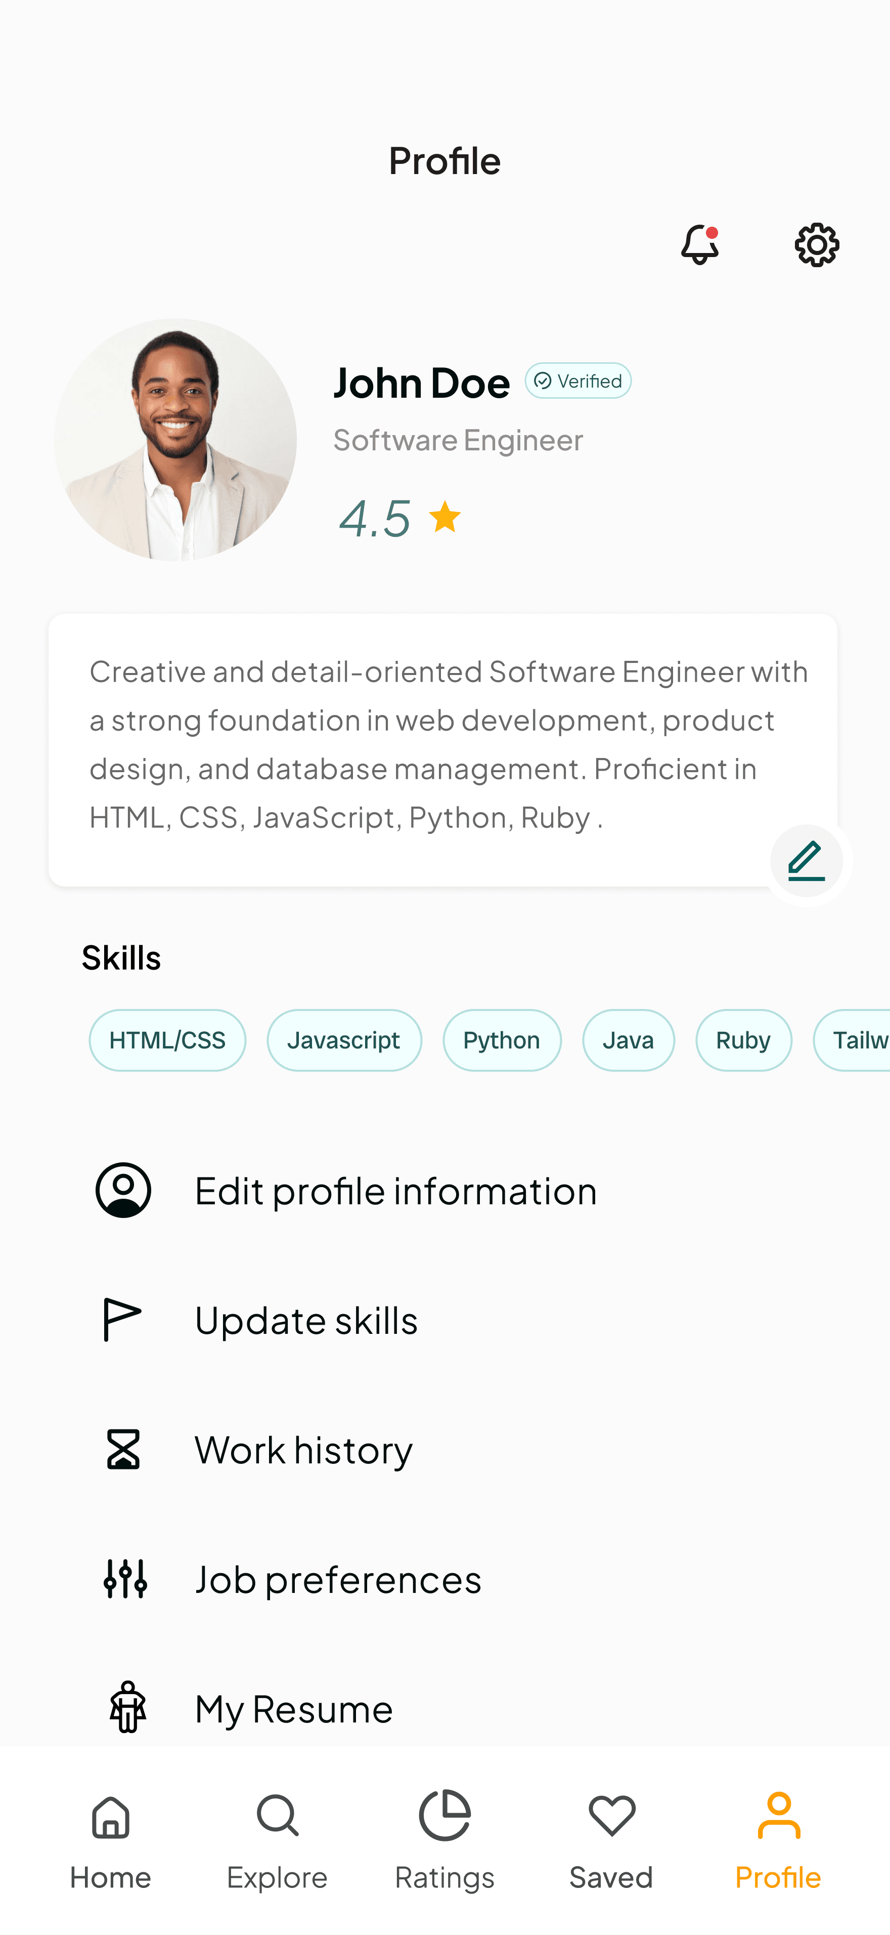Tap the sliders Job preferences icon
Viewport: 890px width, 1935px height.
tap(125, 1578)
